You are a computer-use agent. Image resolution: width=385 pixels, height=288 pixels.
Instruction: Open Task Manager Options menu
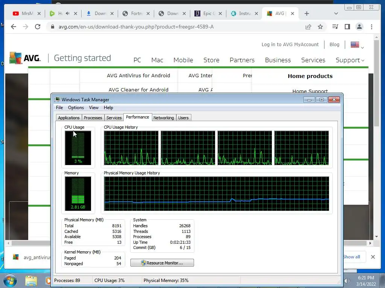(x=76, y=108)
